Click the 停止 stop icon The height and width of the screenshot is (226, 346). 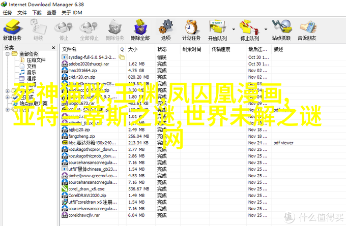[64, 26]
